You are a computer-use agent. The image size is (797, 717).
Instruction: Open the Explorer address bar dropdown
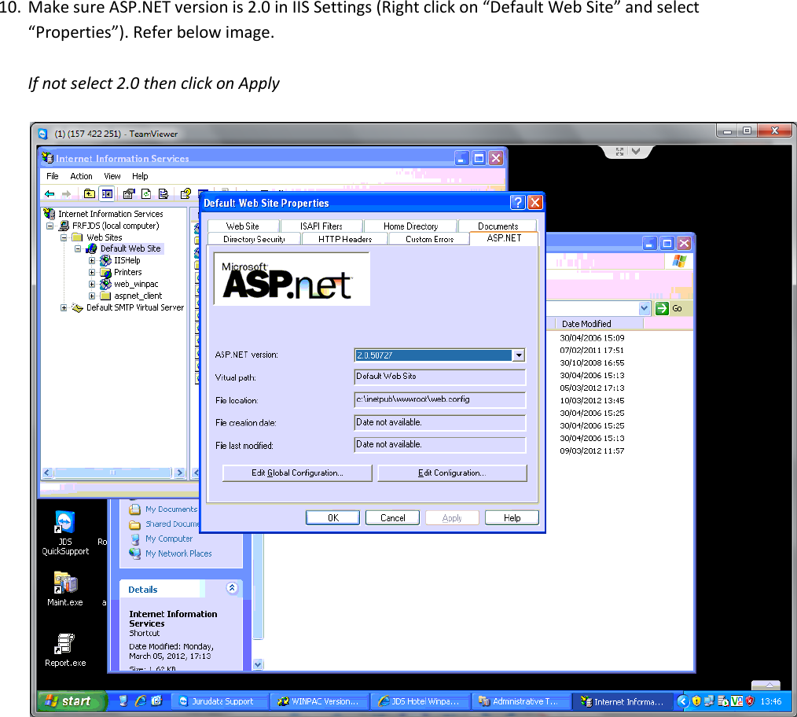pyautogui.click(x=644, y=308)
